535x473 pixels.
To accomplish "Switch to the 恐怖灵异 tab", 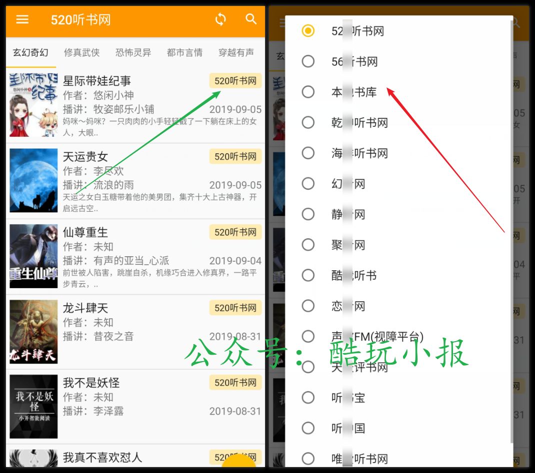I will point(133,52).
